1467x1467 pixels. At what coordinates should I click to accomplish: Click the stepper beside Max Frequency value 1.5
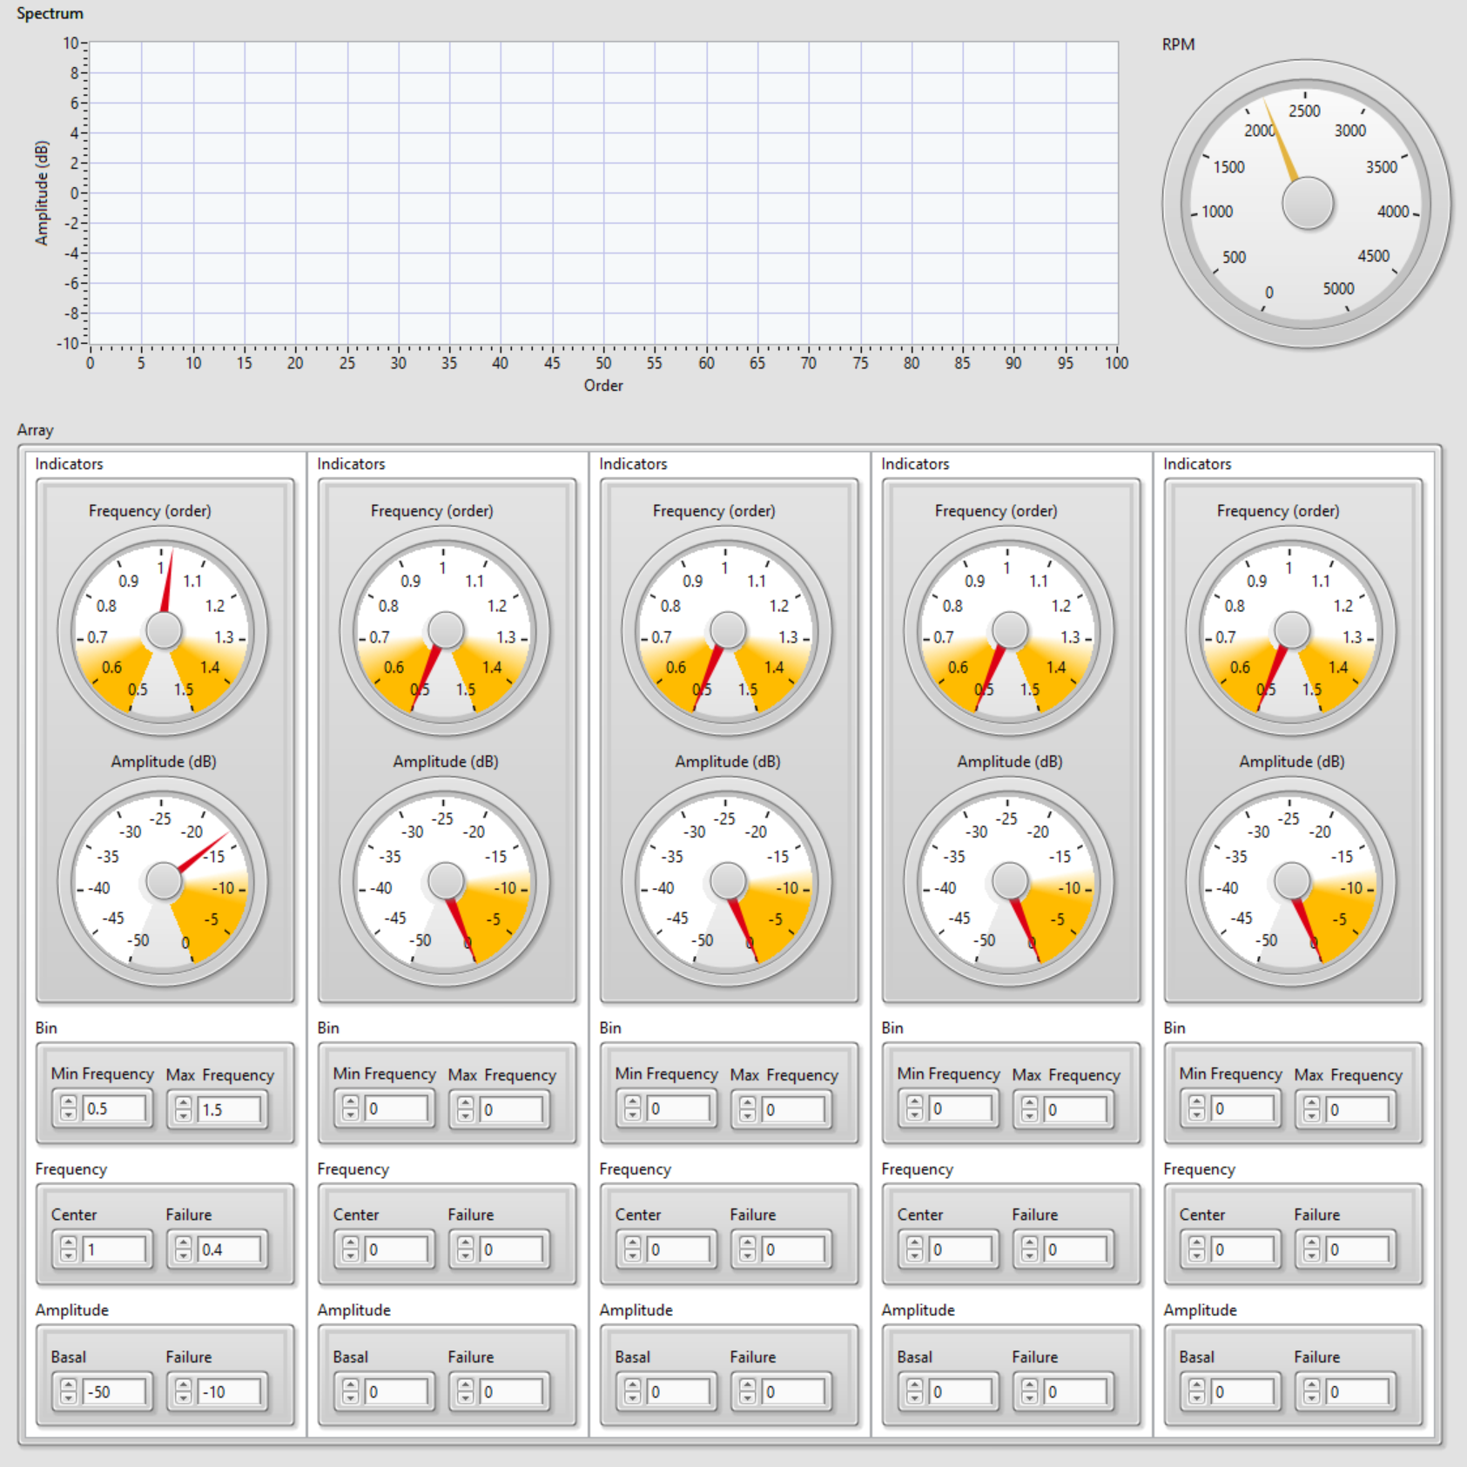click(x=183, y=1109)
